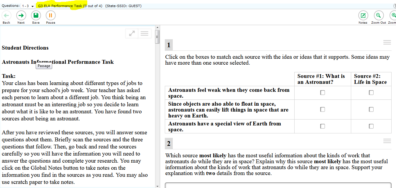Image resolution: width=396 pixels, height=188 pixels.
Task: Check Source #1 for special view of Earth
Action: point(322,126)
